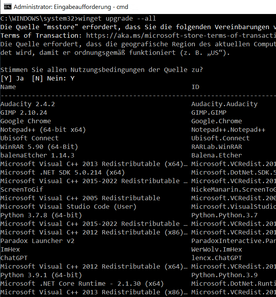Click the [Y] Ja option
Viewport: 276px width, 297px height.
12,79
